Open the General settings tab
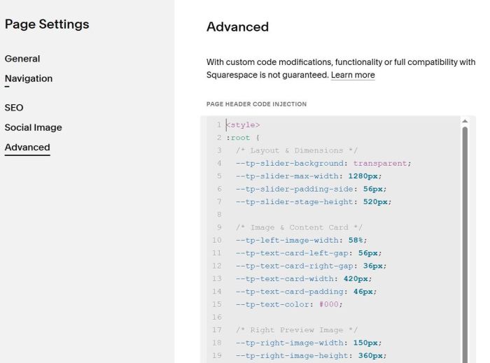490x363 pixels. [x=22, y=59]
